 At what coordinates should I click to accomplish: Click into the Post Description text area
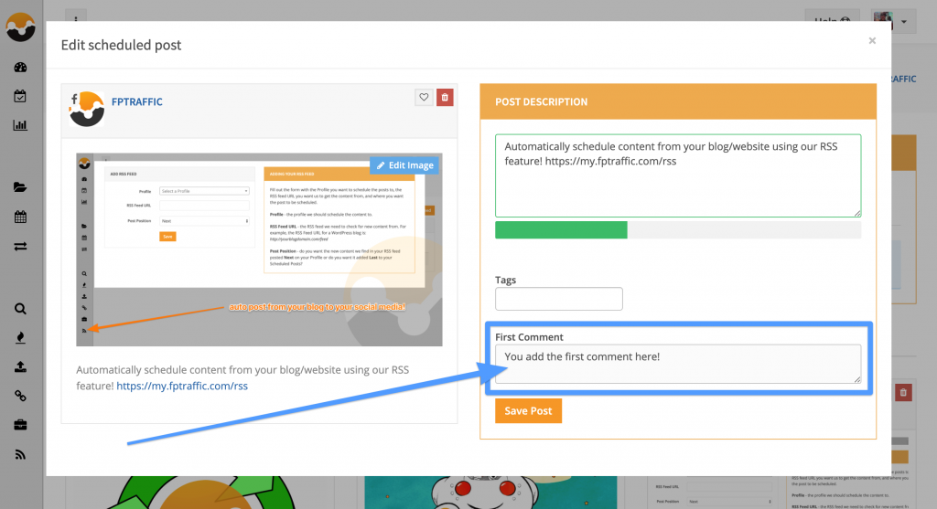point(678,175)
